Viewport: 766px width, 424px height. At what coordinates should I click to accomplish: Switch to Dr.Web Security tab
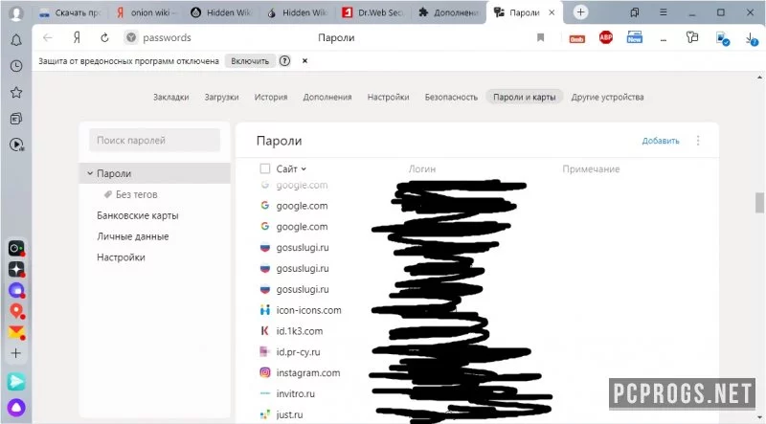pyautogui.click(x=373, y=13)
